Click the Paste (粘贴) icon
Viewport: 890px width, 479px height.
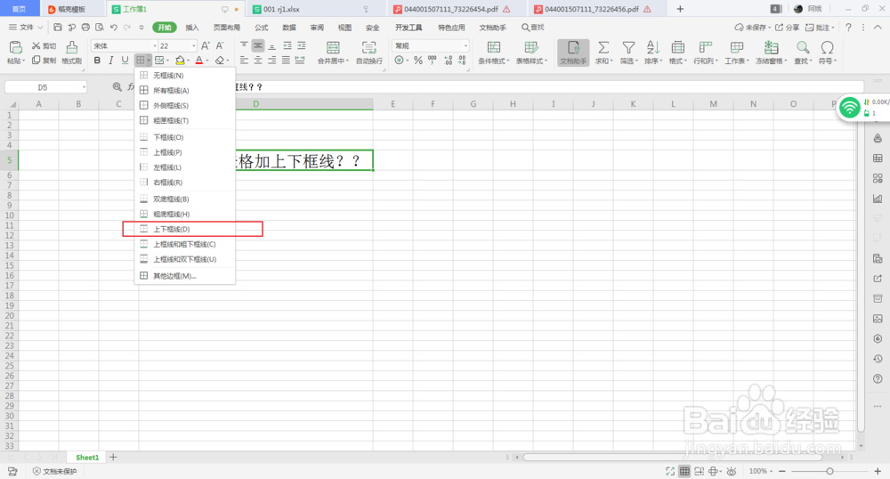pyautogui.click(x=15, y=48)
